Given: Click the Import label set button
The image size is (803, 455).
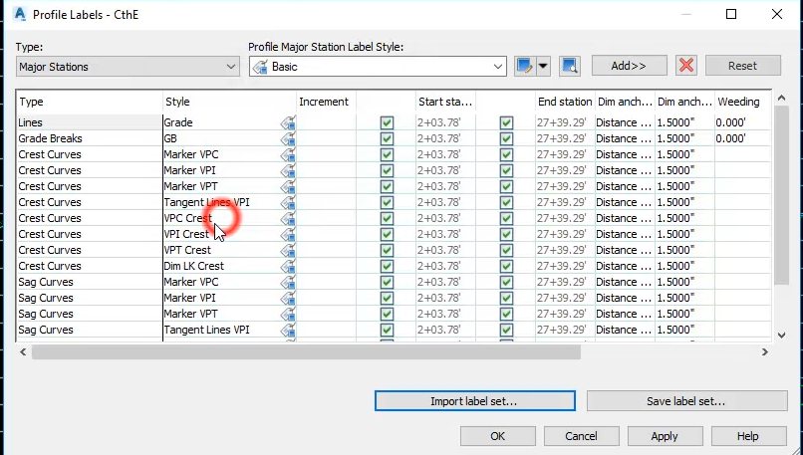Looking at the screenshot, I should point(474,401).
